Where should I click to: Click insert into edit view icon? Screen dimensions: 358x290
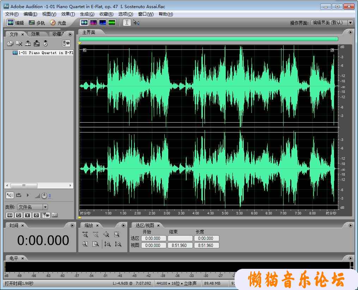28,43
